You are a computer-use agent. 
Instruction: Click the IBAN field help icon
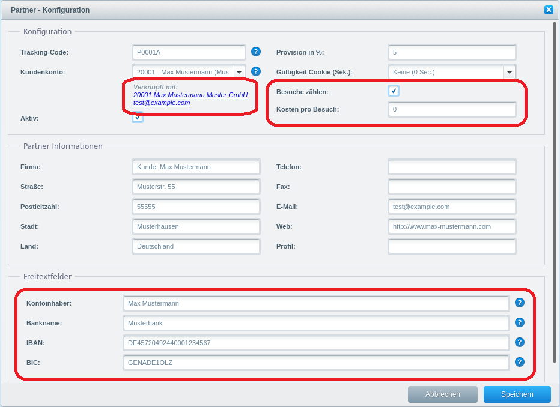point(520,342)
